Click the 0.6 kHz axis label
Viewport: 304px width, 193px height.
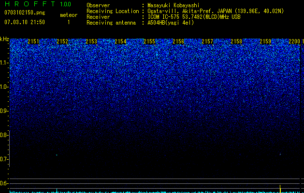4,183
